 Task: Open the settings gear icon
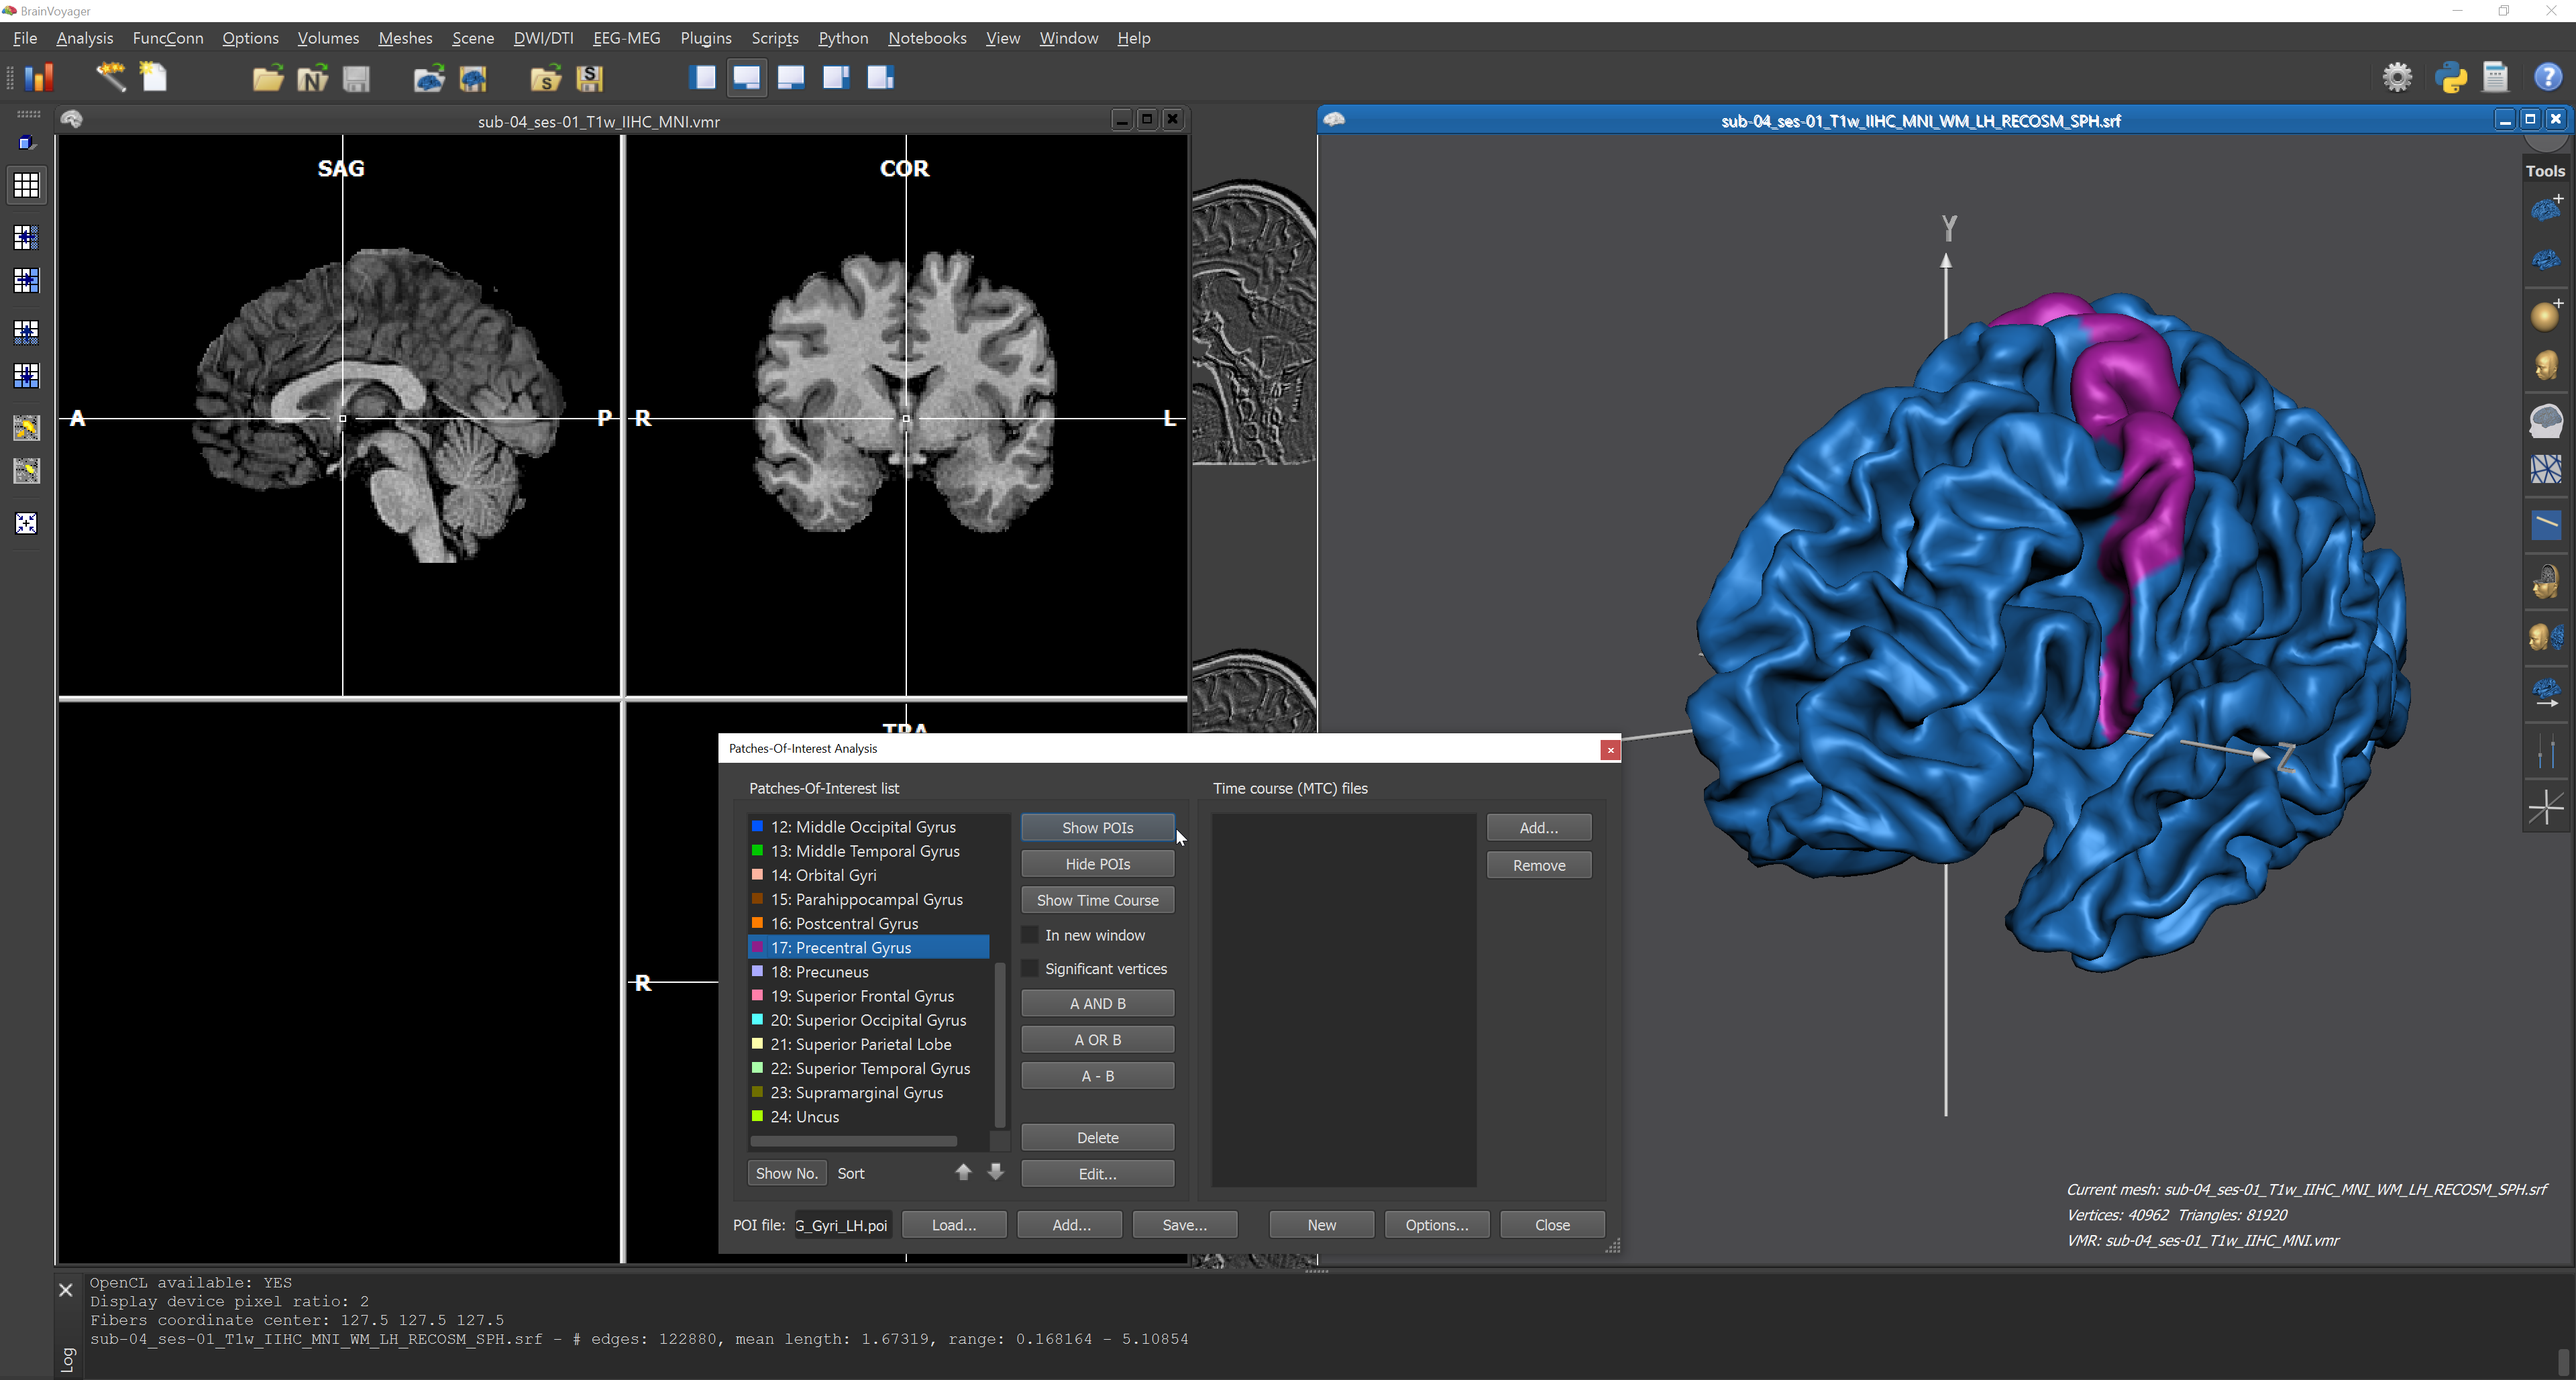click(x=2397, y=77)
